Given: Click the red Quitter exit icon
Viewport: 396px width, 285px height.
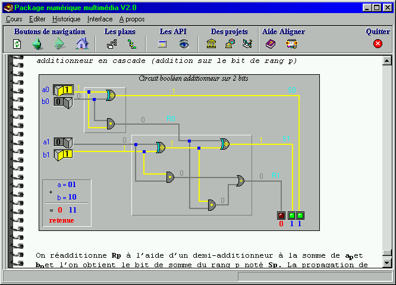Looking at the screenshot, I should [x=378, y=44].
